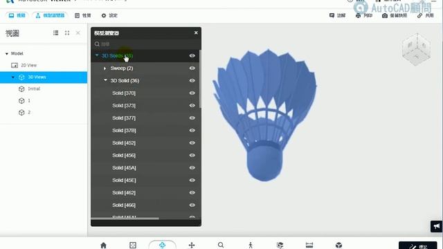Open the Properties tab

(x=83, y=15)
